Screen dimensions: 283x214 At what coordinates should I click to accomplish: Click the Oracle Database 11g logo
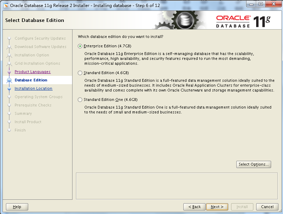243,22
